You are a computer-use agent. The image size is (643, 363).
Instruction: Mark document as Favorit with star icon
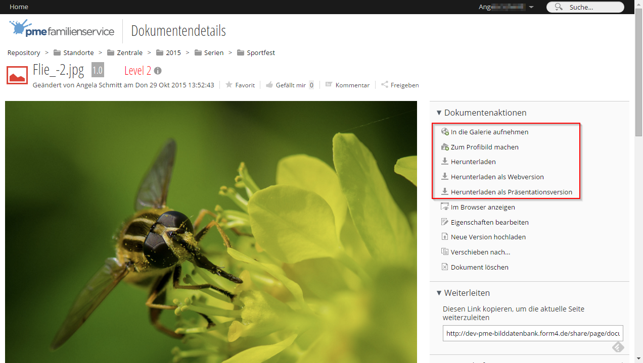click(x=229, y=85)
